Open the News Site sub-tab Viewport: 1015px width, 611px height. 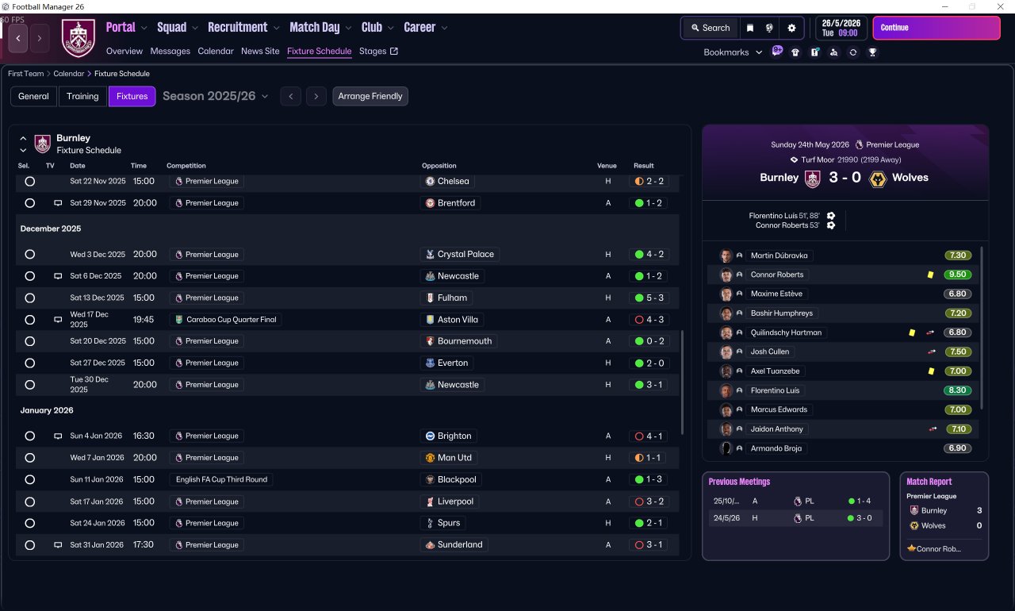click(x=260, y=52)
